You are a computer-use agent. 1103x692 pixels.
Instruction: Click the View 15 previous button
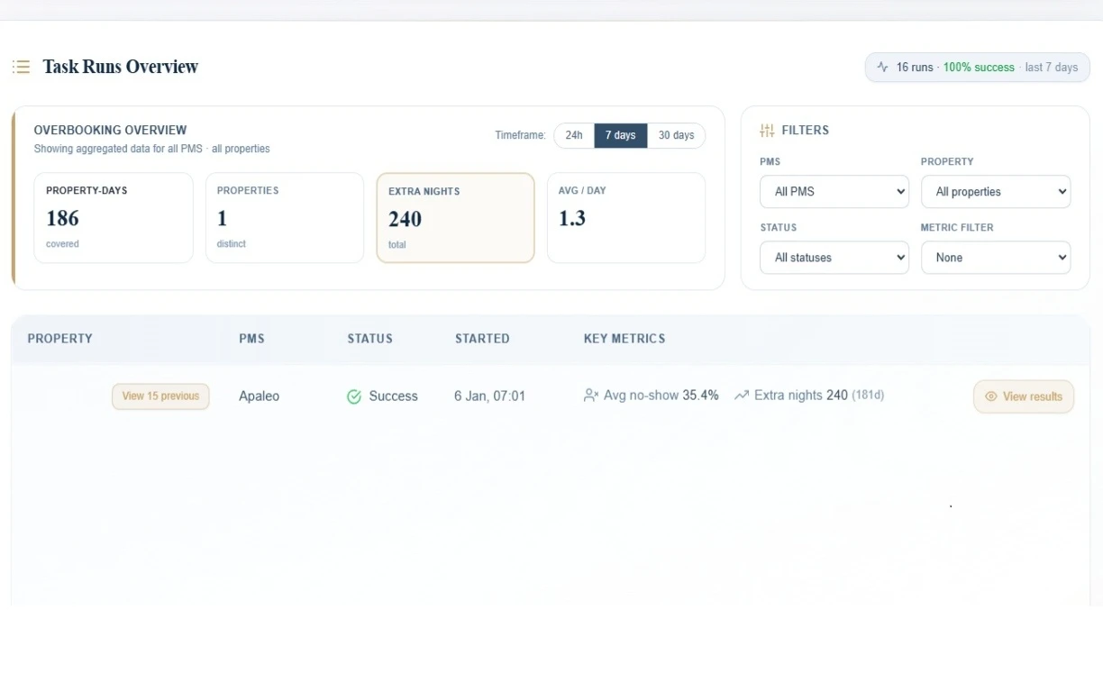pyautogui.click(x=160, y=396)
